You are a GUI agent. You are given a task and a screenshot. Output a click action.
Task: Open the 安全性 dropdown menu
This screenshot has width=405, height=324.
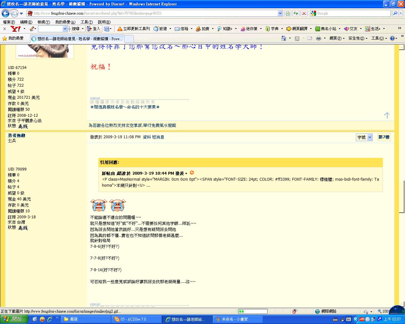pyautogui.click(x=358, y=38)
